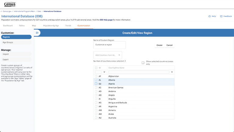Select Age Groups under Customize
Image resolution: width=234 pixels, height=132 pixels.
[x=16, y=42]
